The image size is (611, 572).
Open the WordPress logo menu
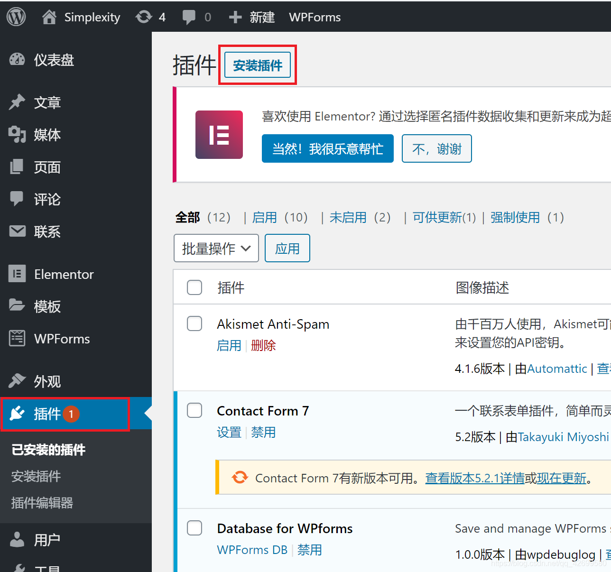(x=16, y=17)
